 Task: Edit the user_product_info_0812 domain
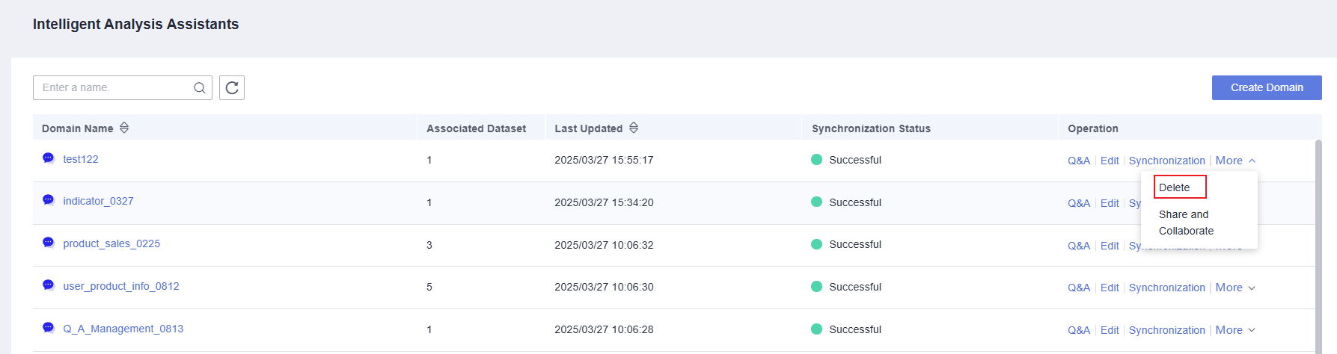coord(1110,288)
